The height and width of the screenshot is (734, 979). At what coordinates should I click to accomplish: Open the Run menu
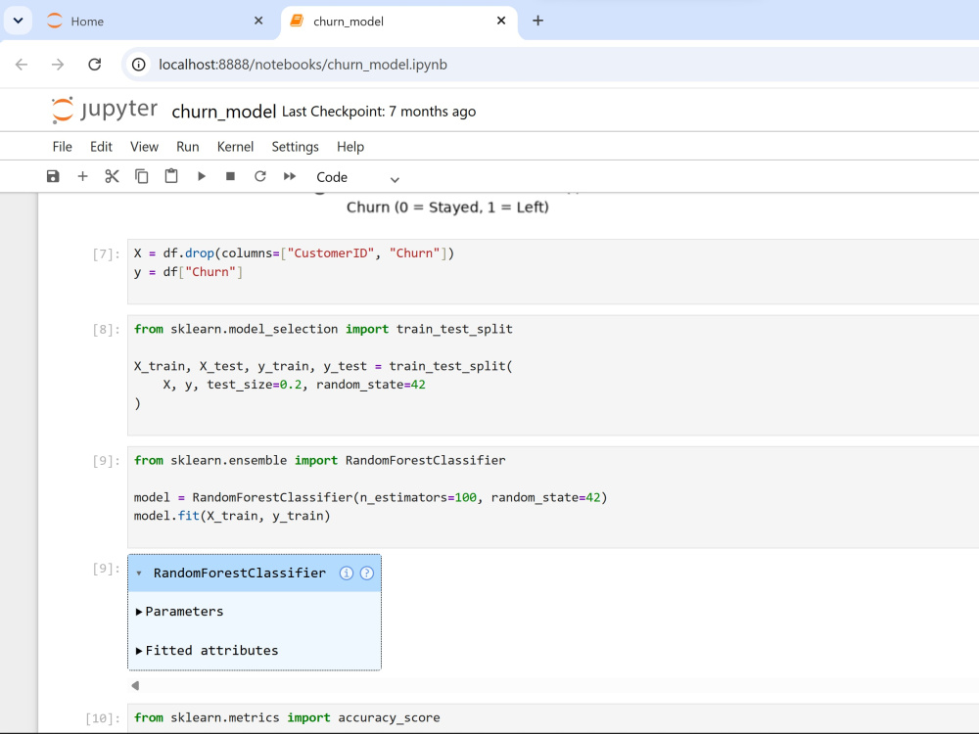tap(187, 147)
